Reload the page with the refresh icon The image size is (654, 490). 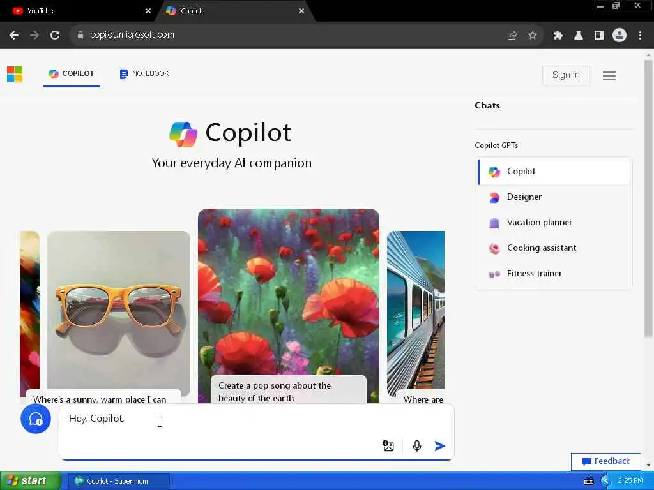[x=55, y=35]
